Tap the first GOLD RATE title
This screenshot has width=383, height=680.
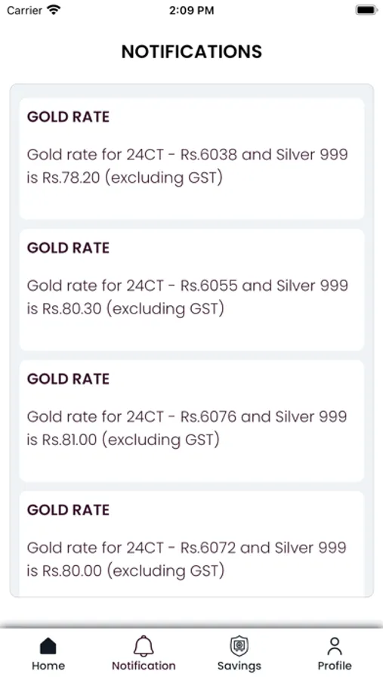[68, 116]
